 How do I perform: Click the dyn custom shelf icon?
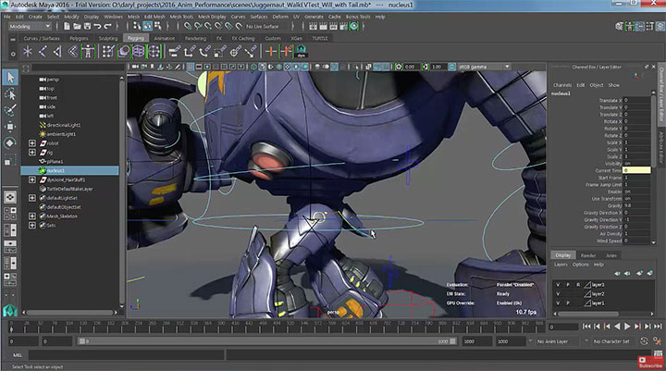pyautogui.click(x=302, y=52)
